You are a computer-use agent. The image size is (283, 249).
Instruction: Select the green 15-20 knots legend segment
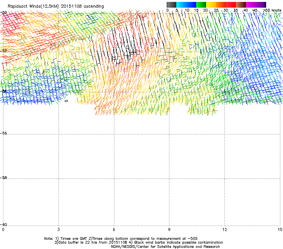point(201,5)
